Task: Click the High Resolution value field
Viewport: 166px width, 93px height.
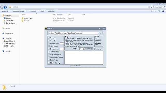Action: pyautogui.click(x=62, y=44)
